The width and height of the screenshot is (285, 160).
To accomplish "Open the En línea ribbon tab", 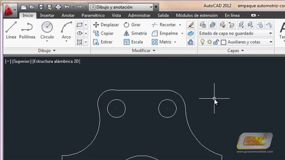I will click(x=232, y=16).
